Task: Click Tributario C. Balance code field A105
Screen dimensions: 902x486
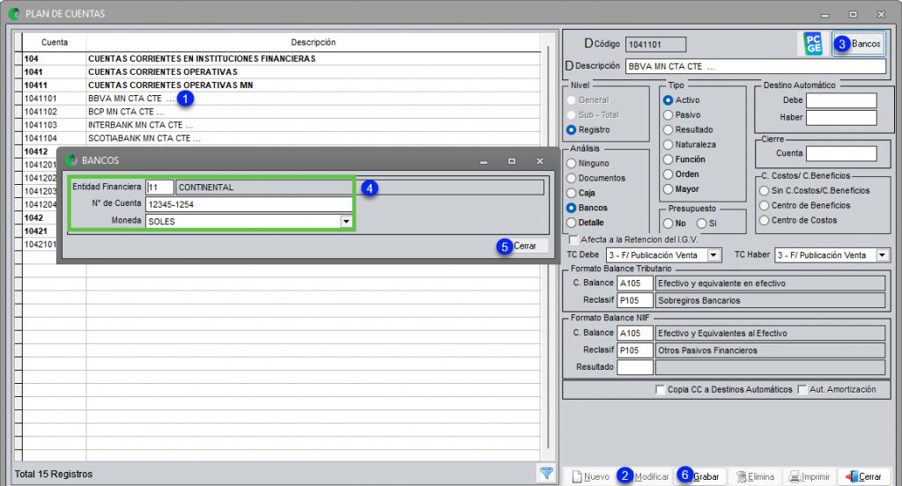Action: 635,283
